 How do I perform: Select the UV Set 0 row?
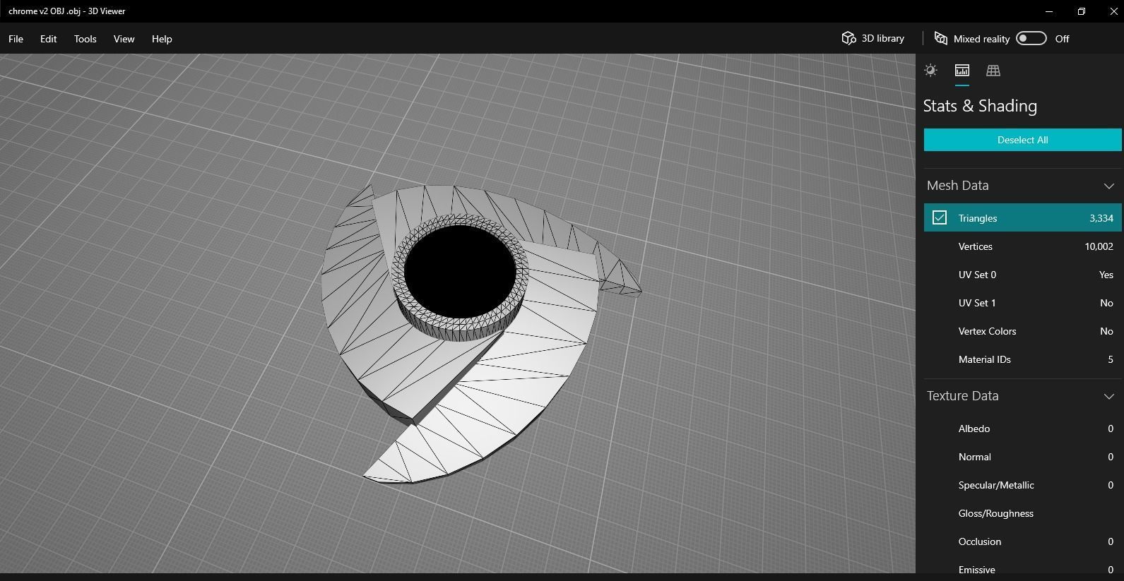coord(1022,275)
